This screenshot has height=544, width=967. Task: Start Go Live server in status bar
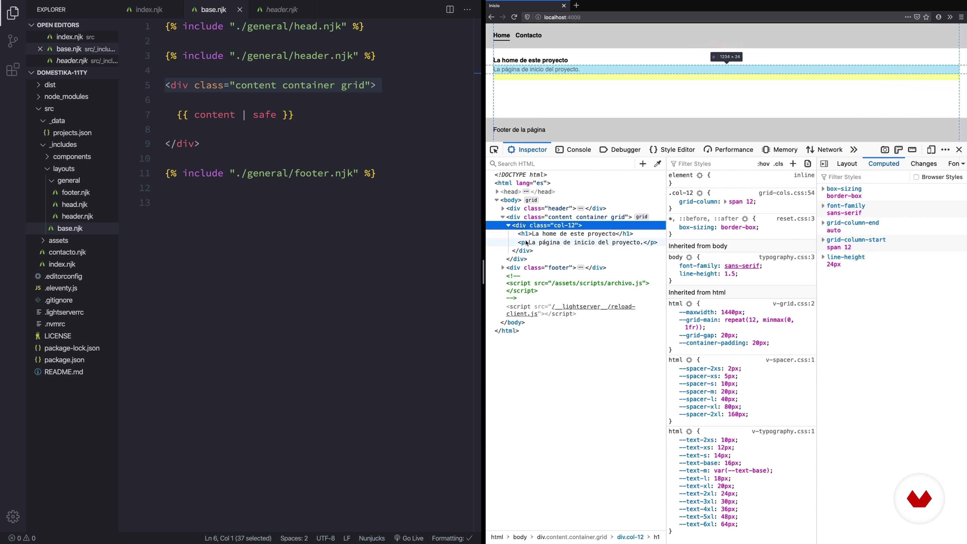[409, 538]
